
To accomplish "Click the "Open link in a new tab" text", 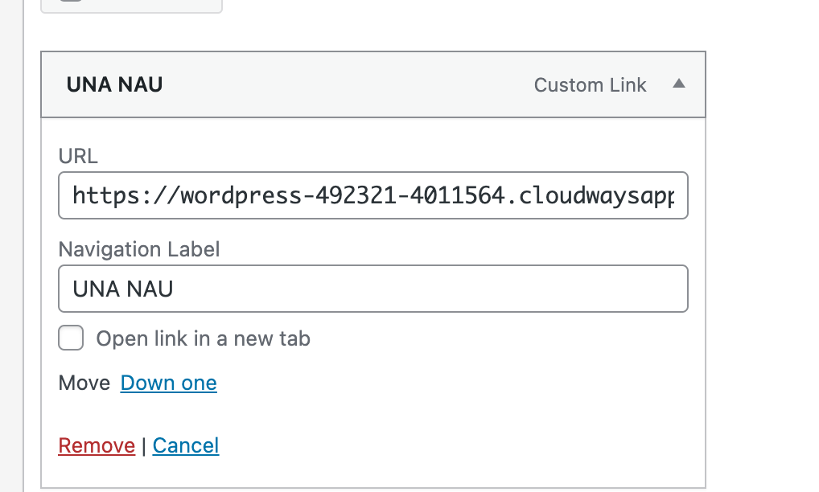I will 203,338.
